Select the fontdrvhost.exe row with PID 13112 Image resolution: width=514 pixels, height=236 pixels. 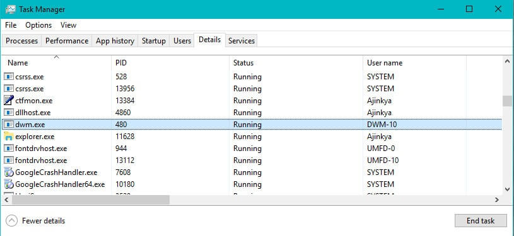tap(252, 160)
